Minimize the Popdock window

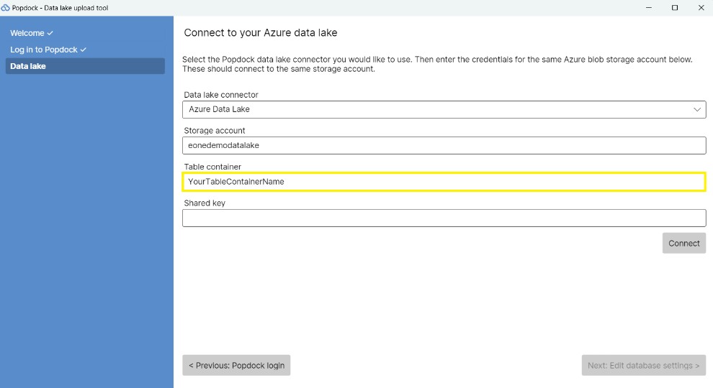tap(649, 8)
